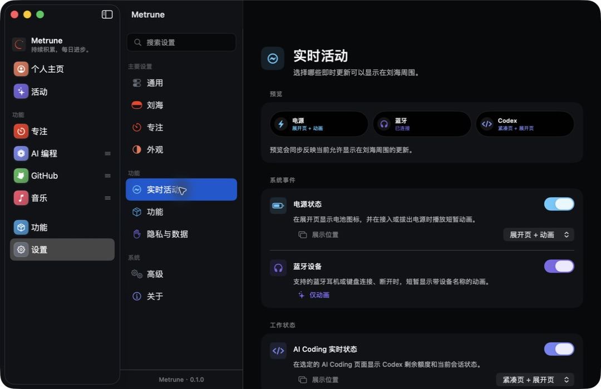Click 展示位置 label under AI Coding
The image size is (601, 389).
coord(325,380)
